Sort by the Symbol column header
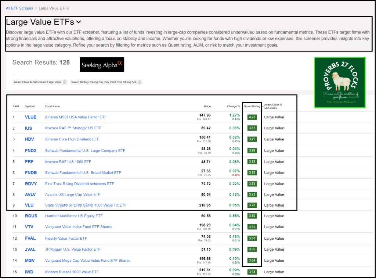 tap(30, 106)
